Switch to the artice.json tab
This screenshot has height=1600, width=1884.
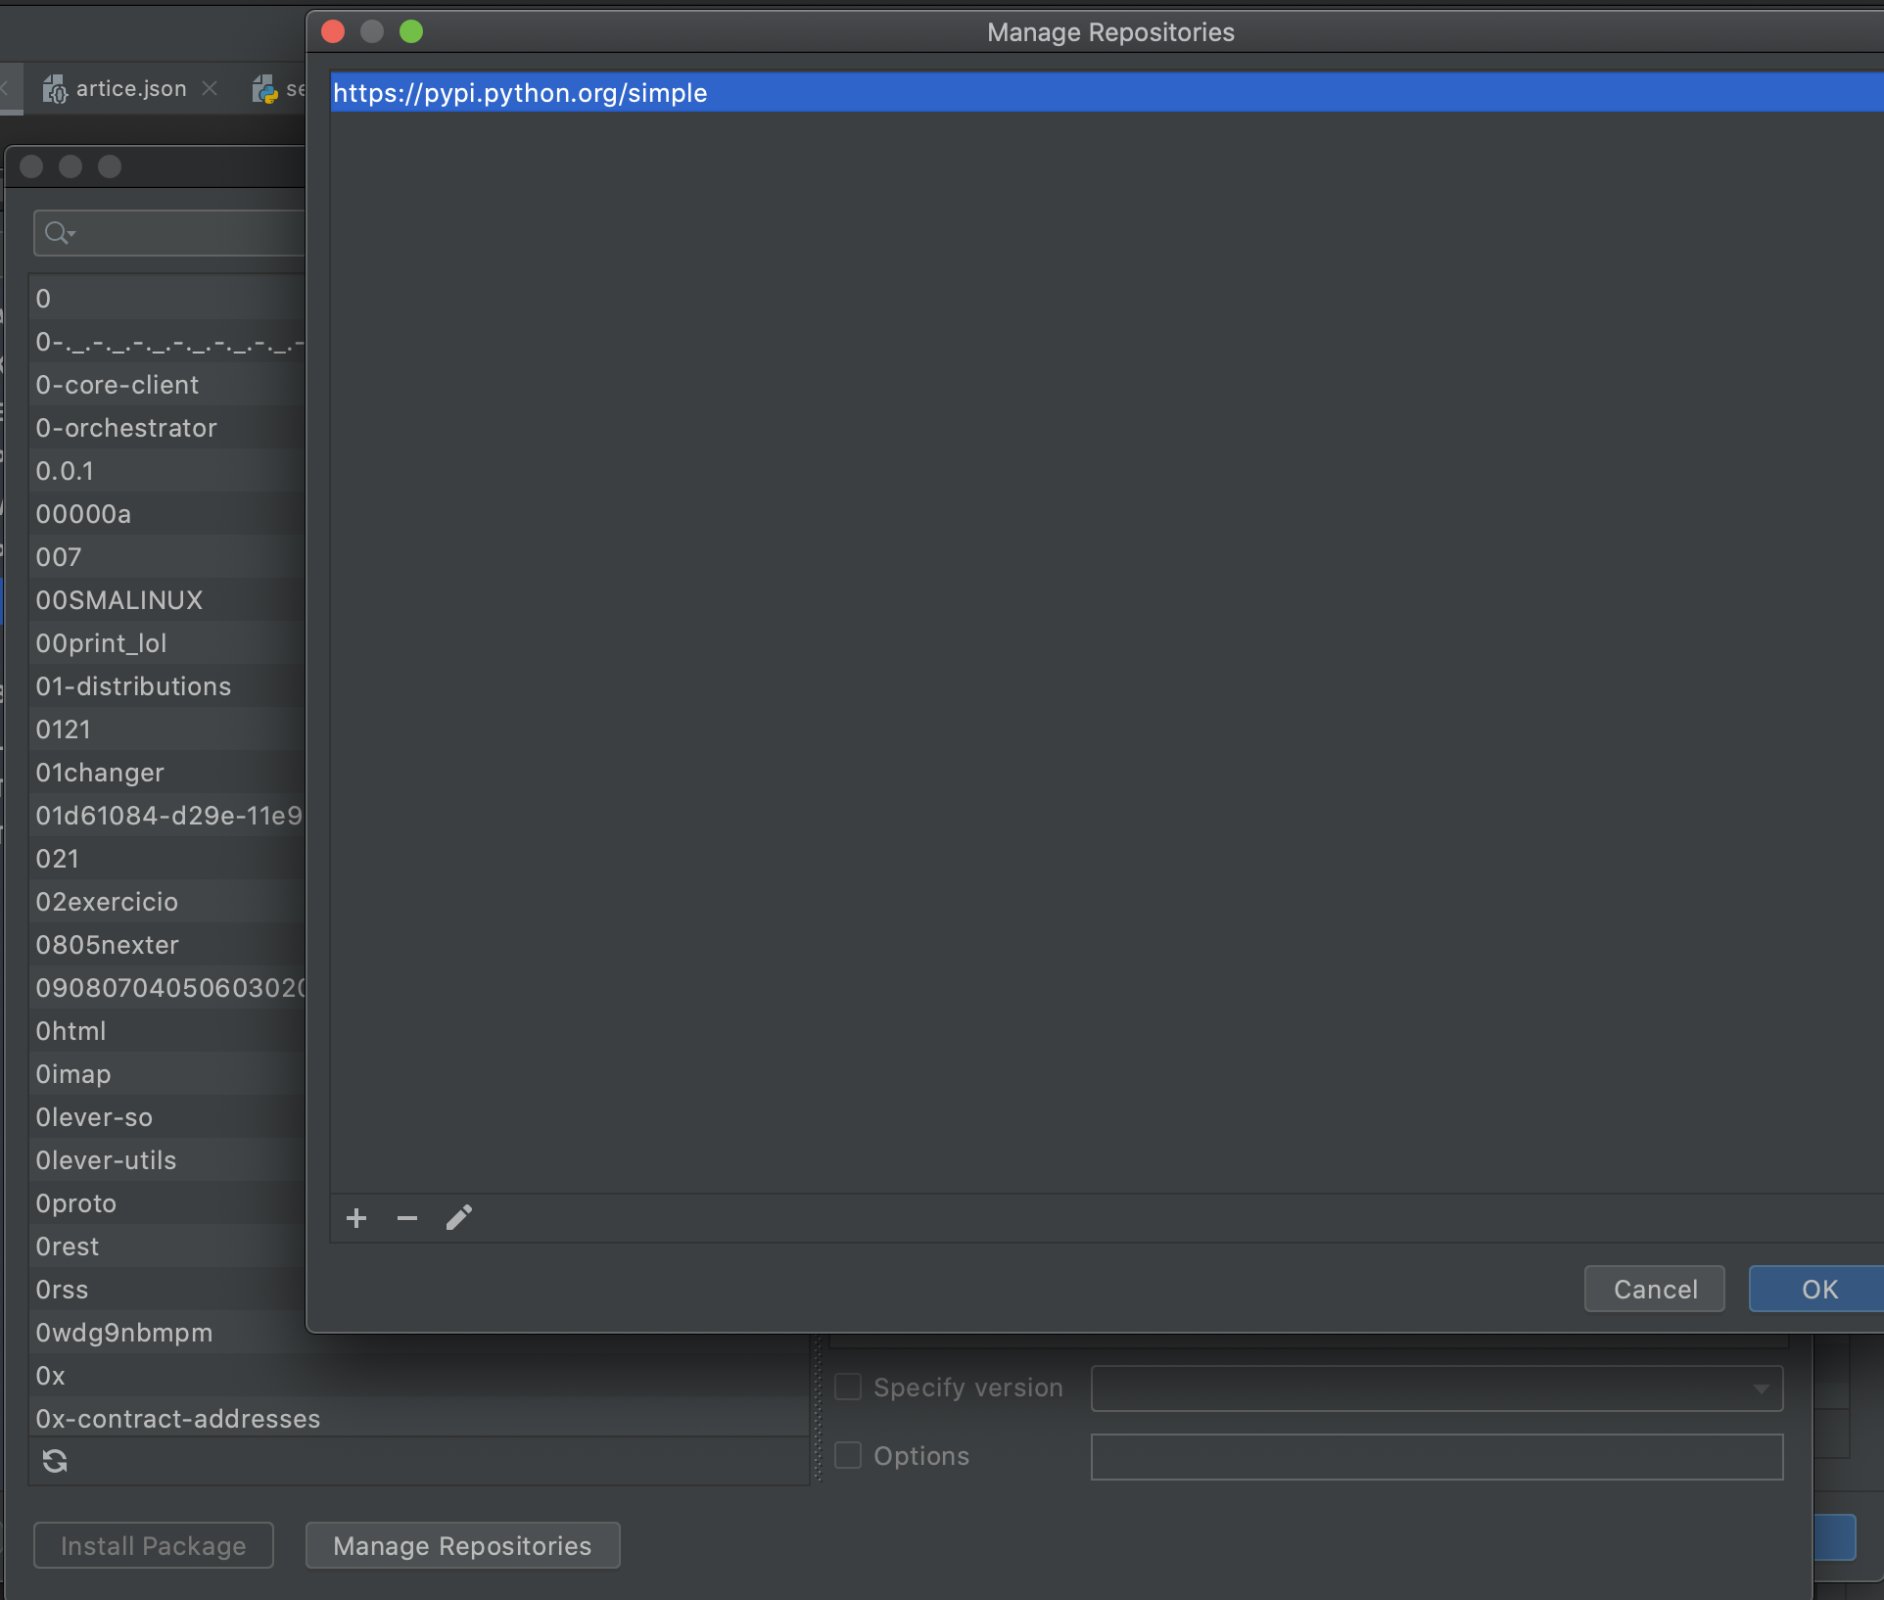pyautogui.click(x=131, y=88)
